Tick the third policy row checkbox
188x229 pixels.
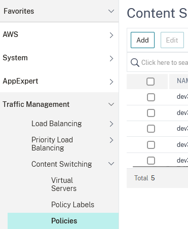tap(151, 129)
